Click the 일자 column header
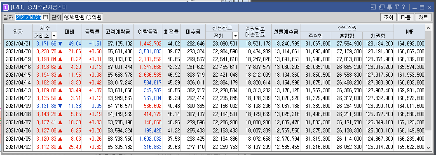The width and height of the screenshot is (436, 155). [x=18, y=32]
